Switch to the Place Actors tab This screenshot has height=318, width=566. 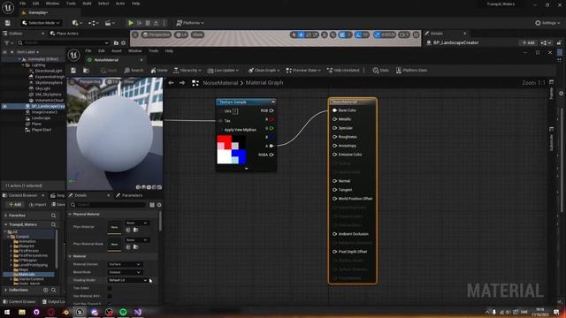(x=65, y=34)
